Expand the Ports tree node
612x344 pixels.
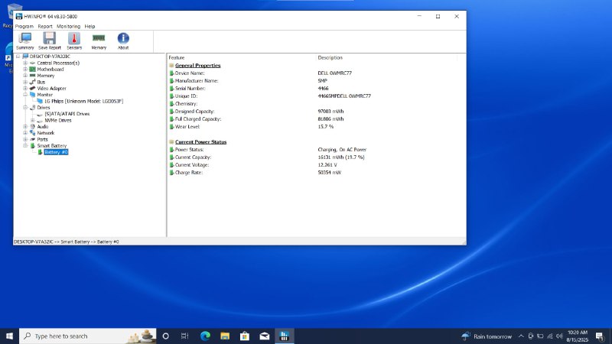pyautogui.click(x=25, y=139)
